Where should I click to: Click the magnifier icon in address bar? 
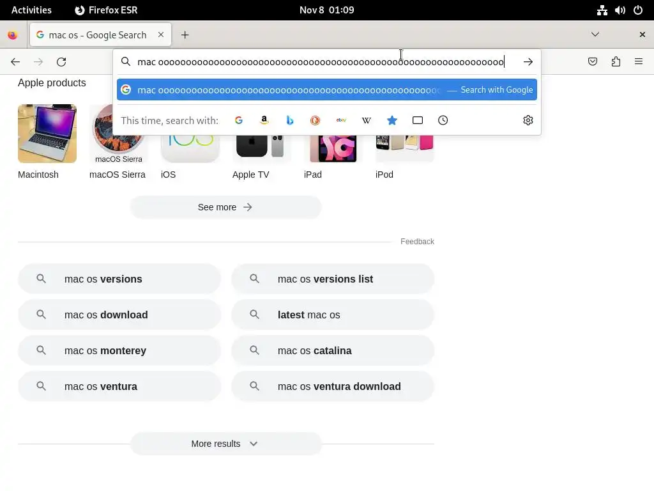[x=126, y=62]
